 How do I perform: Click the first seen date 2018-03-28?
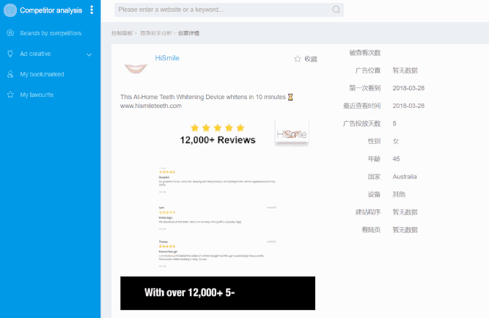[408, 88]
